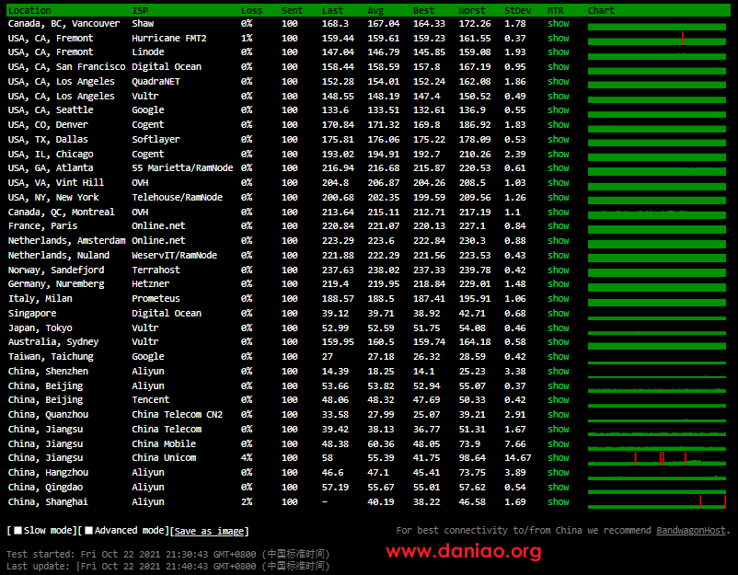Show MTR for Jiangsu China Telecom
Image resolution: width=738 pixels, height=575 pixels.
(559, 429)
